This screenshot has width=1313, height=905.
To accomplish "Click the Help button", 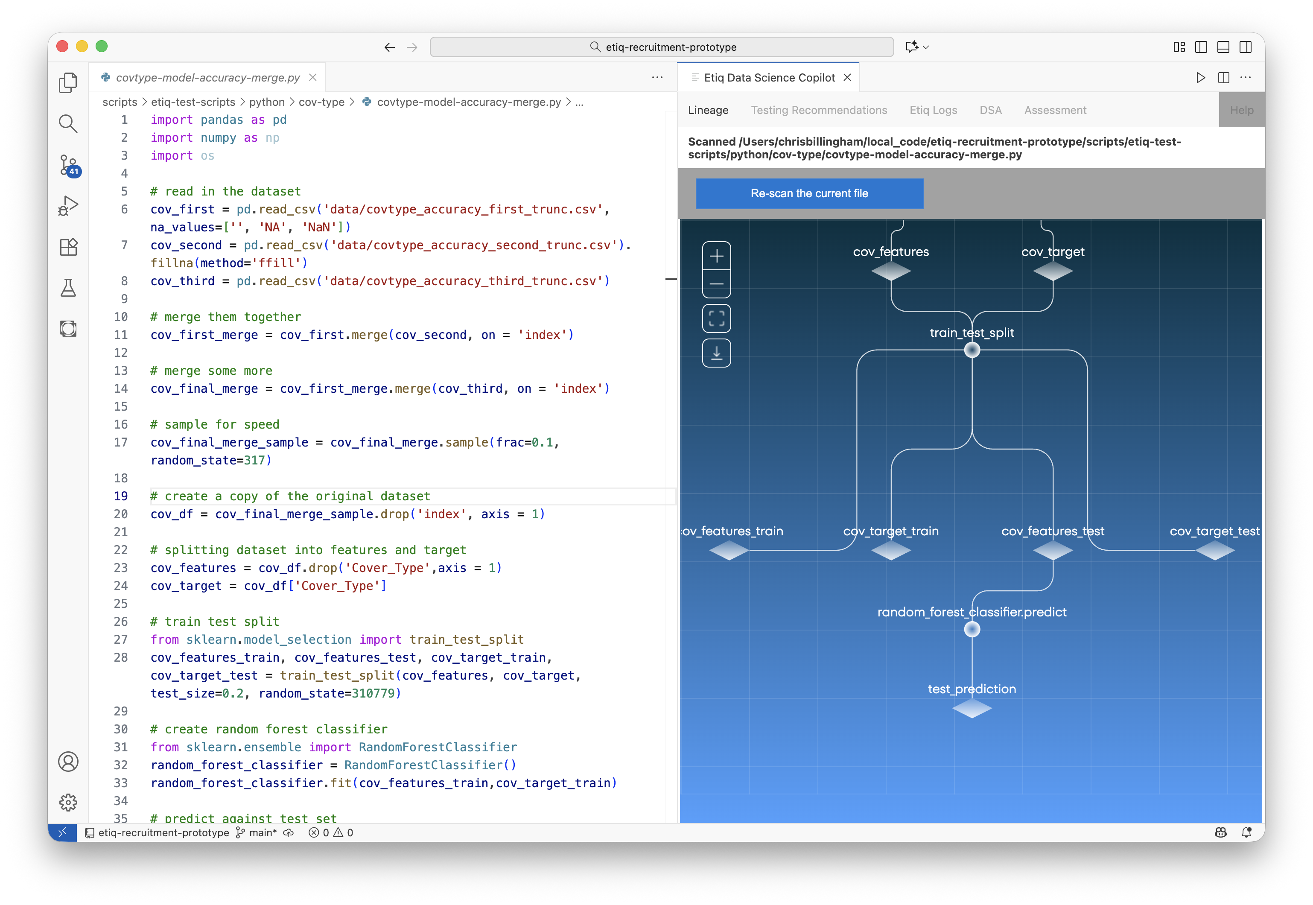I will pos(1241,110).
